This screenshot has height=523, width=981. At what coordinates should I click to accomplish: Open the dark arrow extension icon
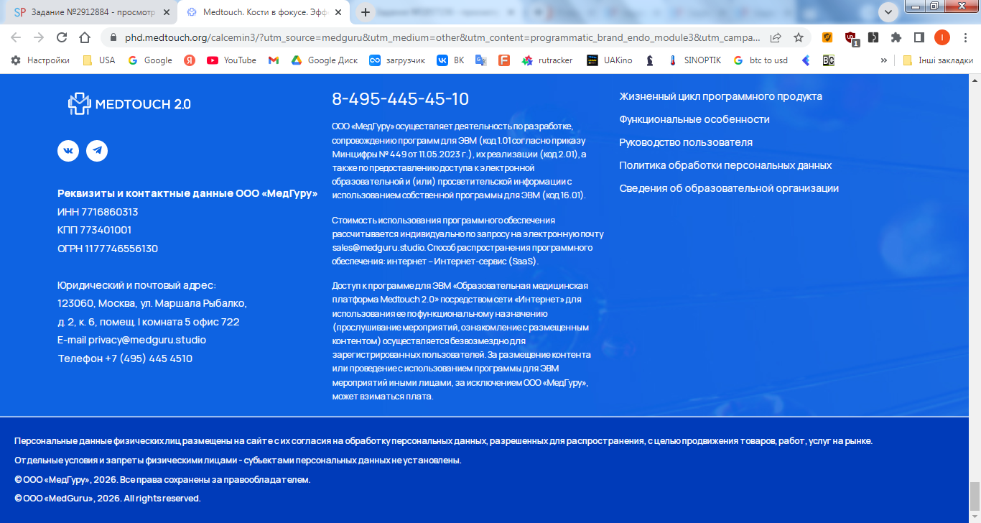point(873,37)
